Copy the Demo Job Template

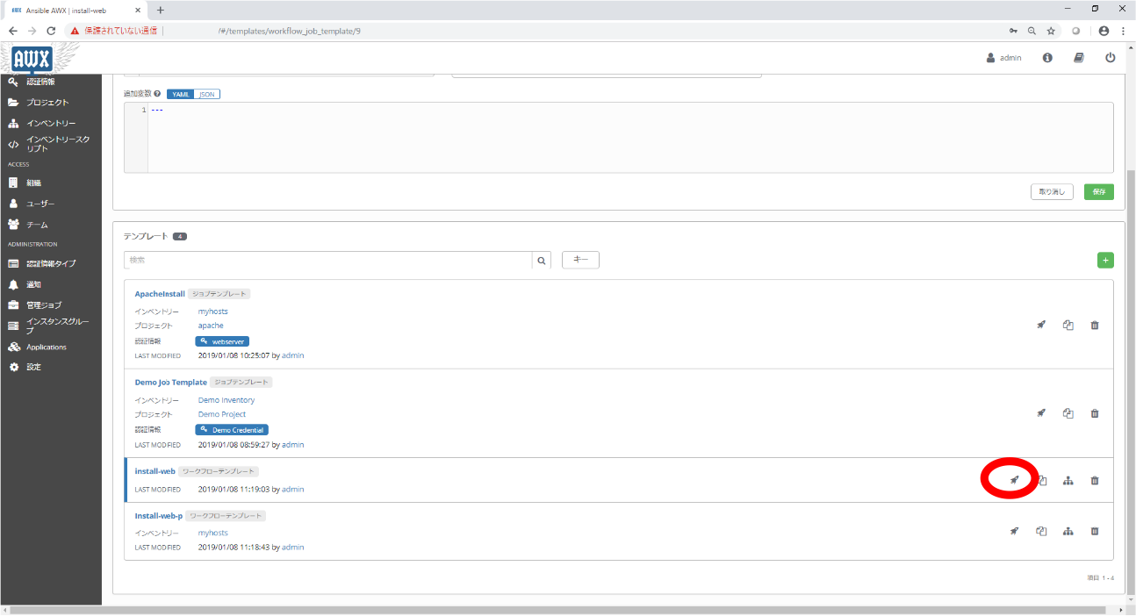pos(1068,413)
